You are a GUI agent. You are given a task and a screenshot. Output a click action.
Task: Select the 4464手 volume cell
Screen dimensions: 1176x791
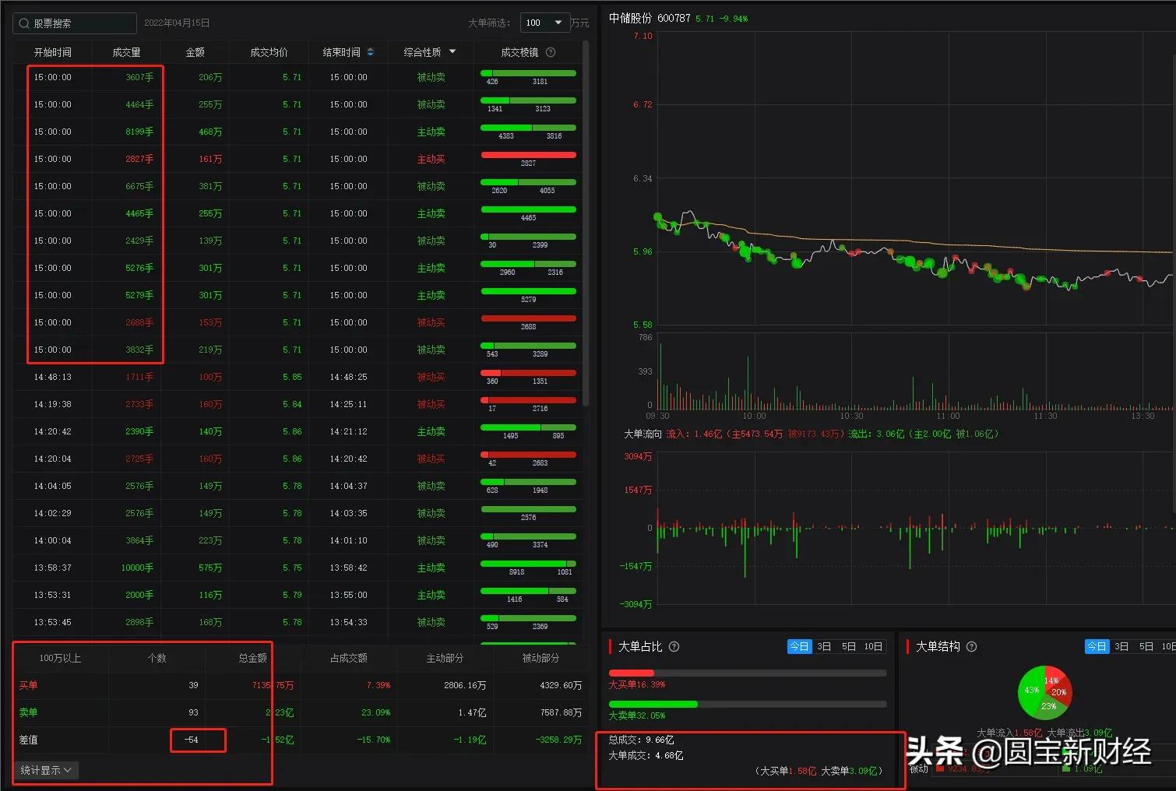coord(139,104)
